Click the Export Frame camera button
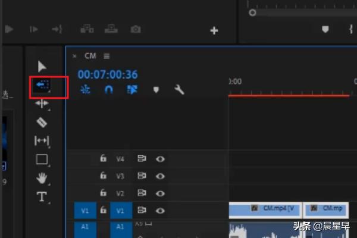Image resolution: width=357 pixels, height=238 pixels. click(x=136, y=29)
